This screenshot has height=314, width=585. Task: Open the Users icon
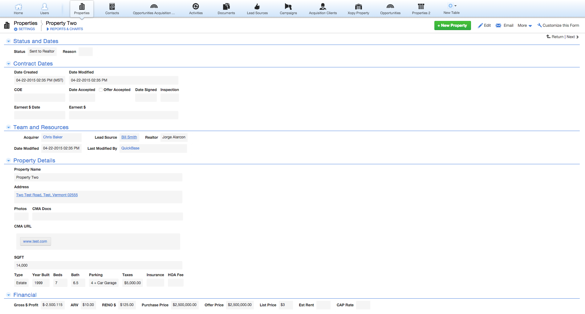click(44, 6)
